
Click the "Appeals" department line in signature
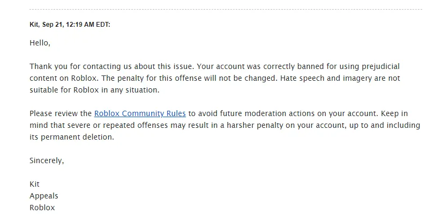[x=44, y=196]
